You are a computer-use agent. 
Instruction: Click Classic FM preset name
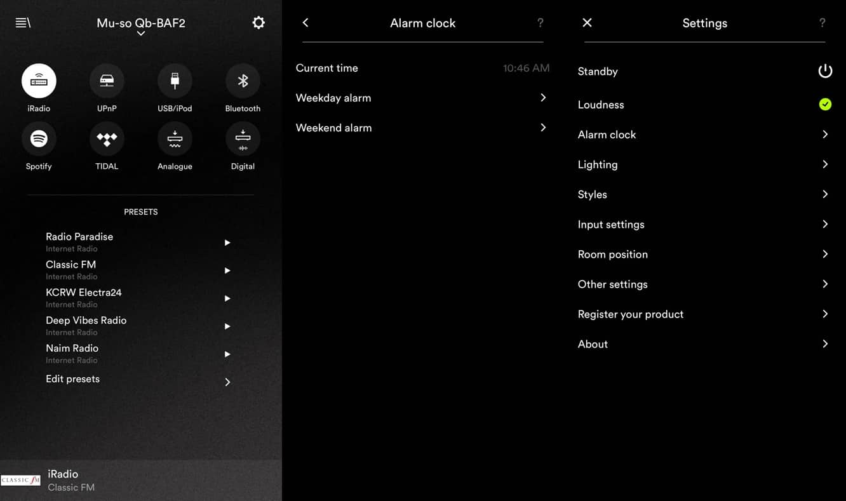(70, 265)
